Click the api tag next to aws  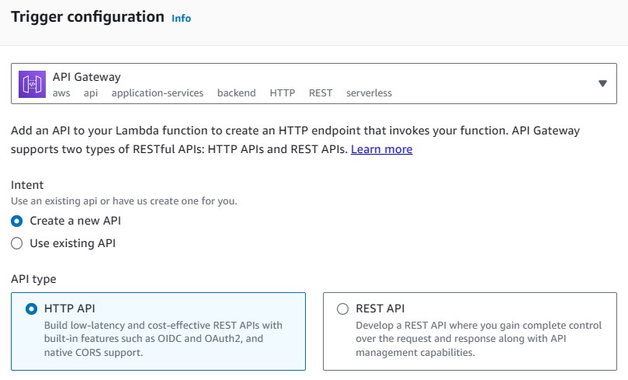[91, 93]
